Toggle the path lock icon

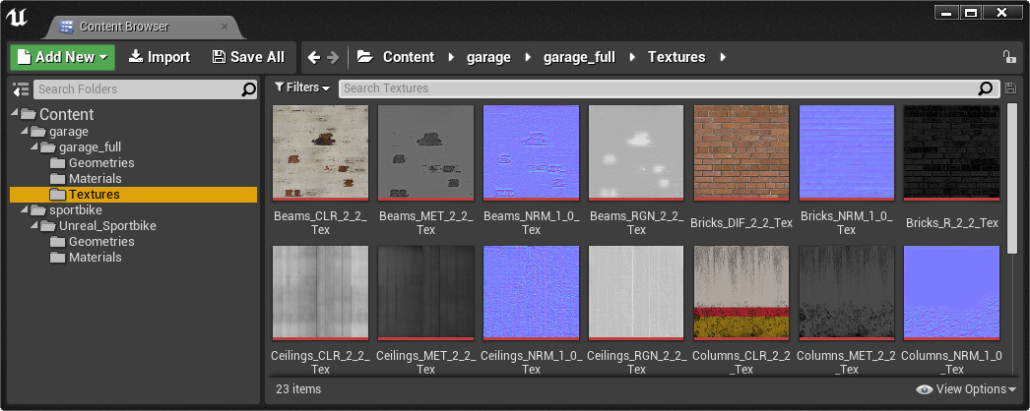tap(1009, 57)
